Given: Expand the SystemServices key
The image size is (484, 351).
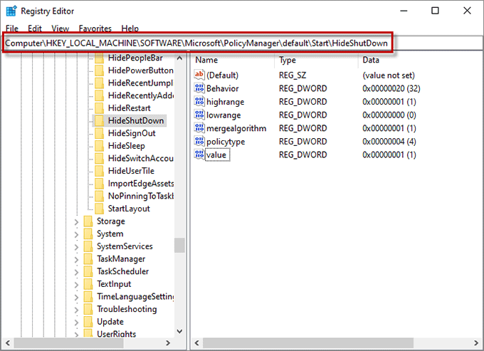Looking at the screenshot, I should click(x=77, y=247).
